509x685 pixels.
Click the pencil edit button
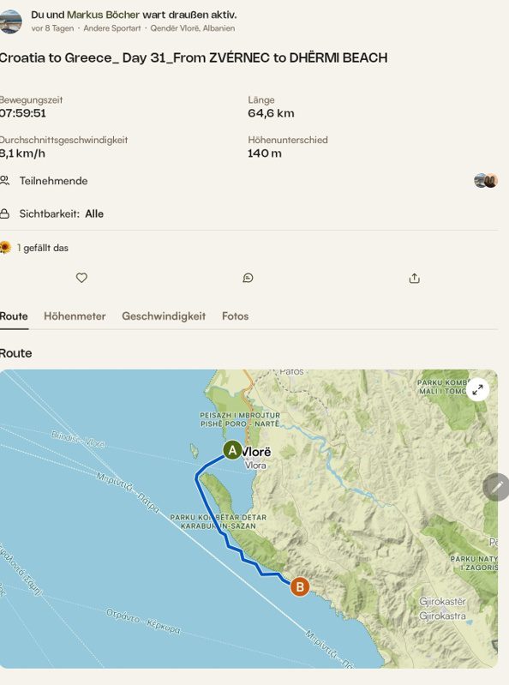[496, 487]
